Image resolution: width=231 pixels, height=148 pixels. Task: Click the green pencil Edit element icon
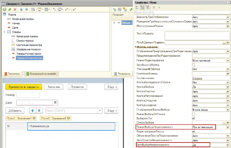click(x=10, y=10)
